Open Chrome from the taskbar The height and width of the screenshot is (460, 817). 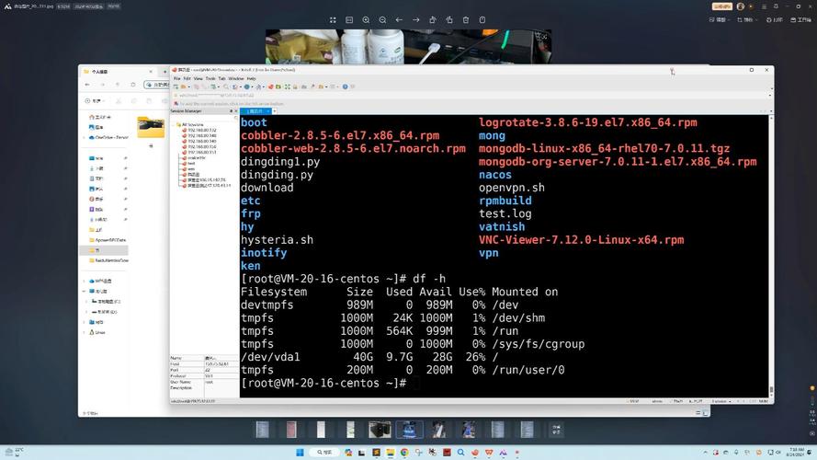click(x=404, y=452)
